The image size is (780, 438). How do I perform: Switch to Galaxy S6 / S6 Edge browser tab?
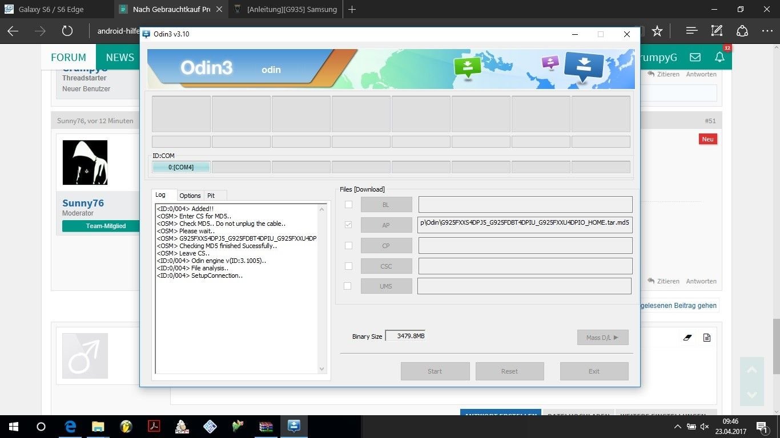tap(57, 9)
